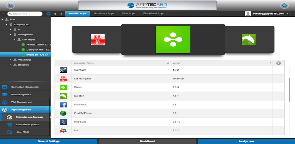The width and height of the screenshot is (295, 144).
Task: Select the Dolphin carousel thumbnail
Action: click(249, 39)
